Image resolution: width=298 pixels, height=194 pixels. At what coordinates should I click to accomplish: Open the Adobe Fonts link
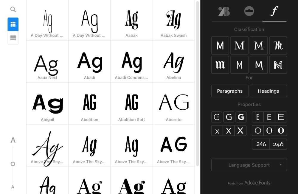pyautogui.click(x=257, y=183)
